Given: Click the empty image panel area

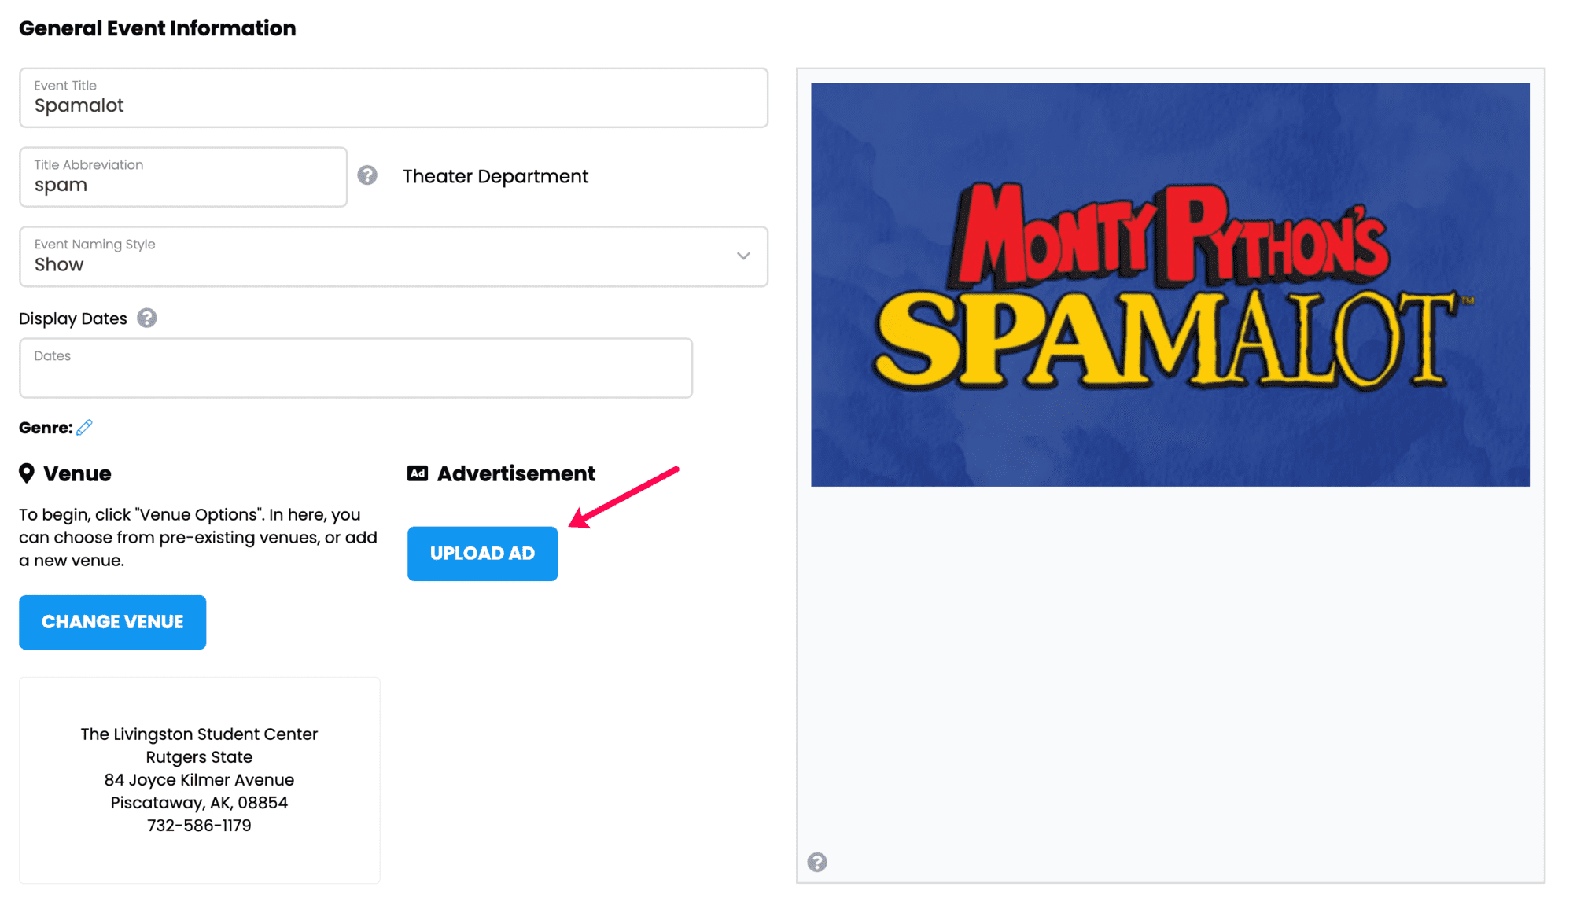Looking at the screenshot, I should [1170, 668].
